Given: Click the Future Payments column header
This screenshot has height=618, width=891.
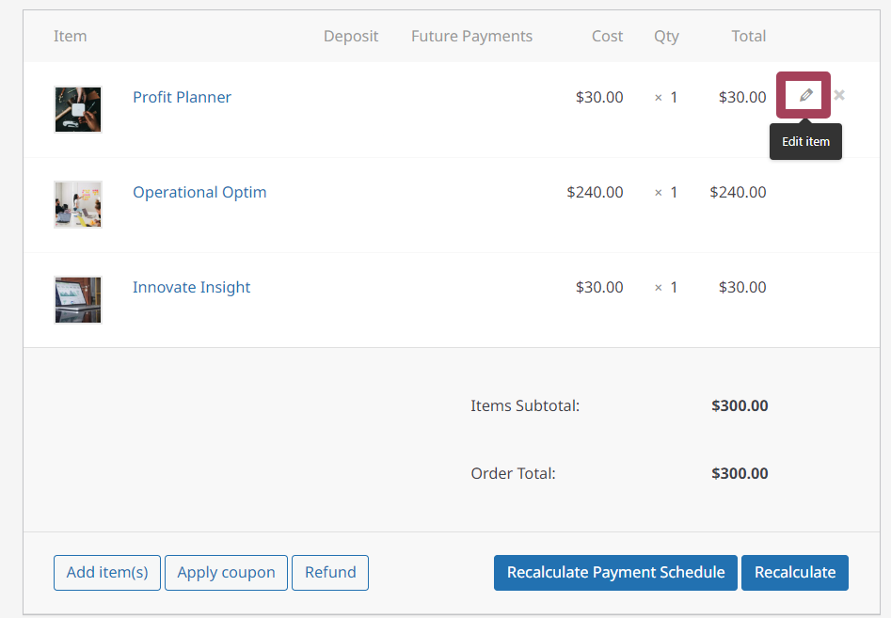Looking at the screenshot, I should coord(471,36).
